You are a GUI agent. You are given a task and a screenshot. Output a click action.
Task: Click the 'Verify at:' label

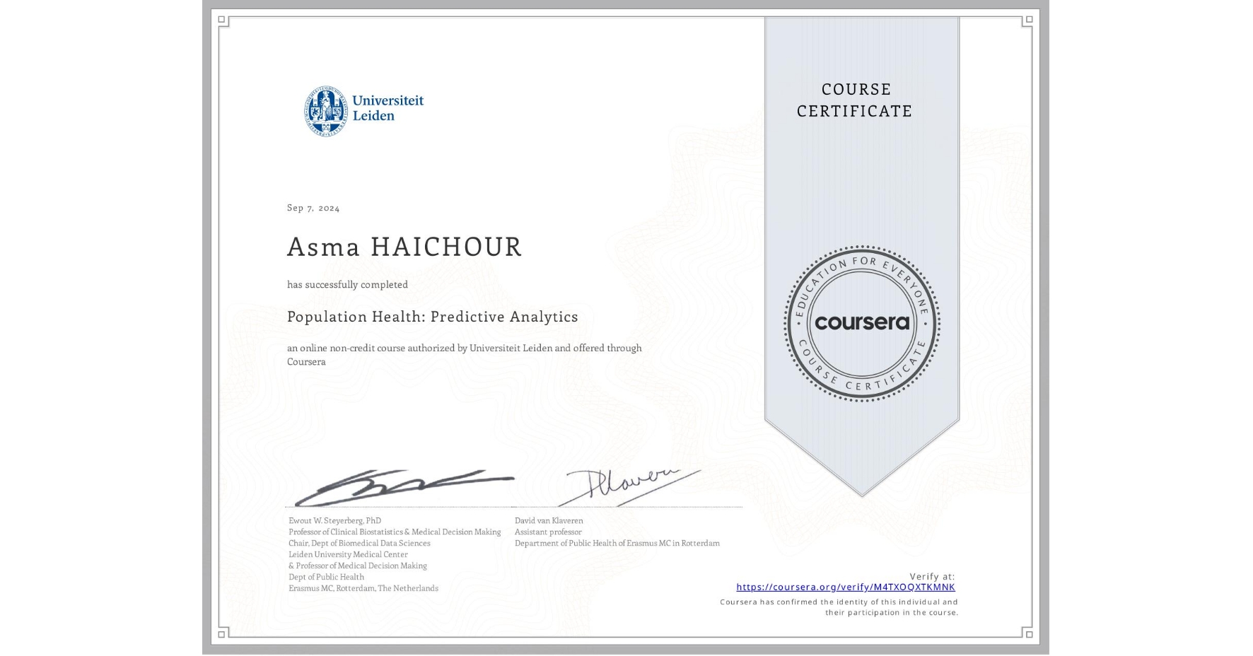(x=933, y=575)
